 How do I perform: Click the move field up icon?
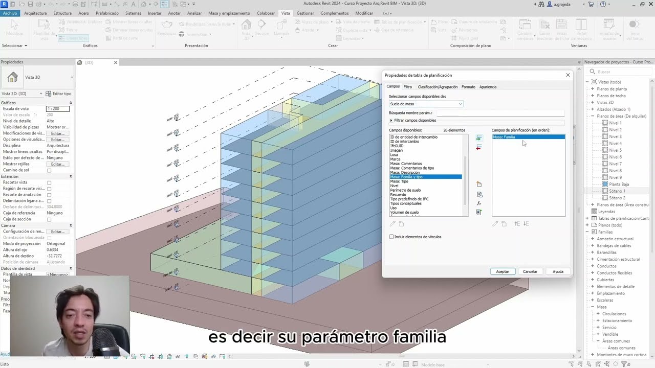[517, 224]
